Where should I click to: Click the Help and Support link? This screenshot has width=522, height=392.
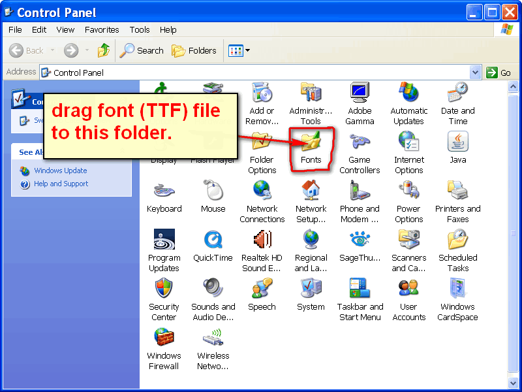coord(61,184)
